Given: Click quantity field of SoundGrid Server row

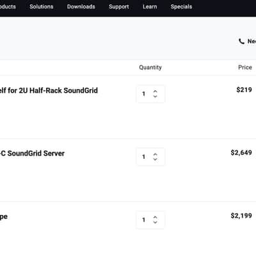Looking at the screenshot, I should click(150, 157).
